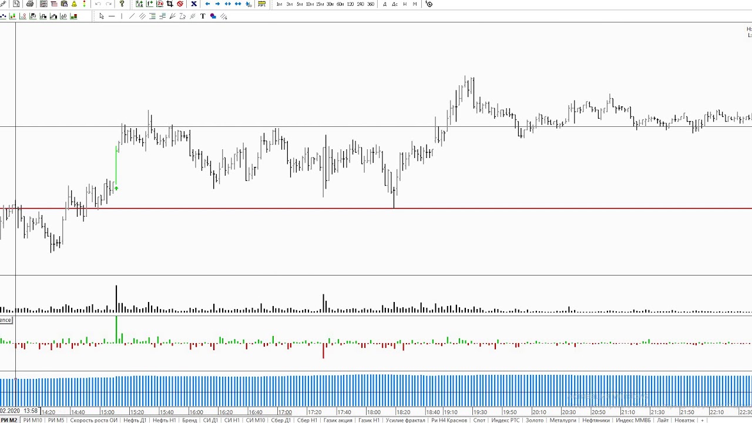Image resolution: width=752 pixels, height=423 pixels.
Task: Open the РИ М5 tab
Action: coord(56,420)
